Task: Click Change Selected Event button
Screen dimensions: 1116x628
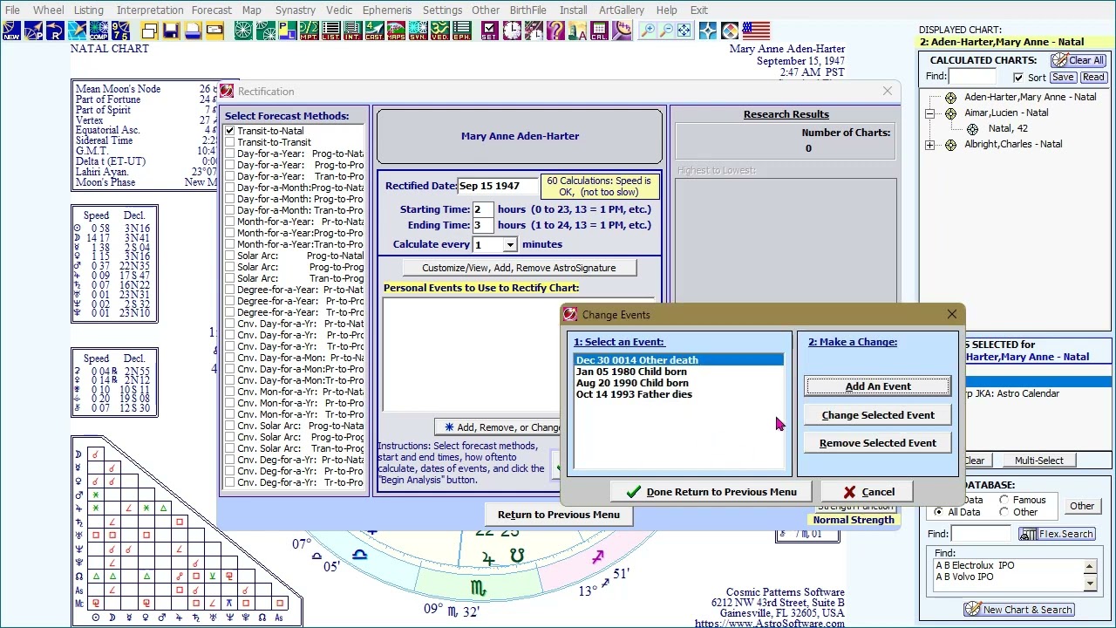Action: tap(878, 415)
